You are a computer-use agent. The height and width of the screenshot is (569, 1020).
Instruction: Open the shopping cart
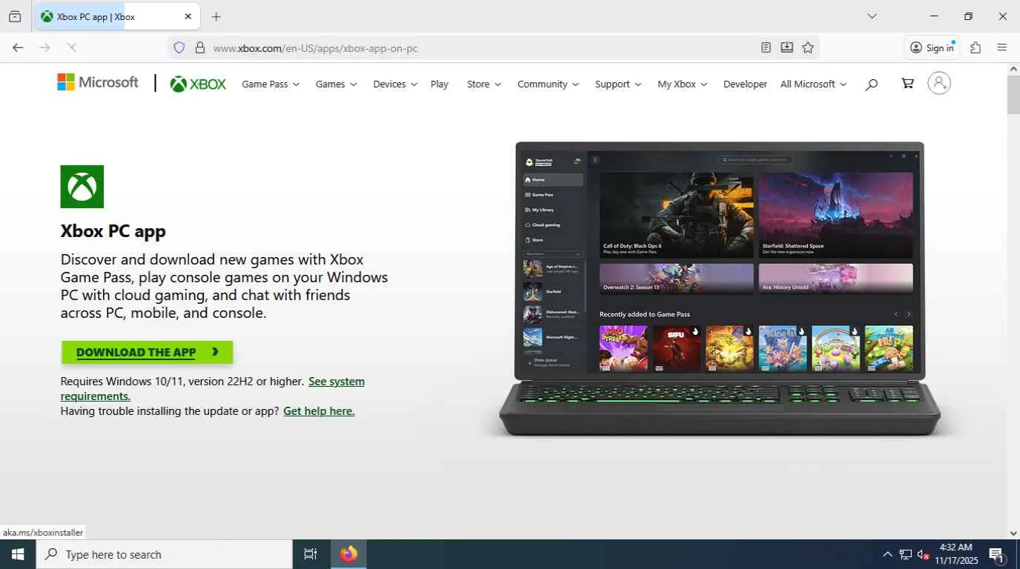pos(907,83)
